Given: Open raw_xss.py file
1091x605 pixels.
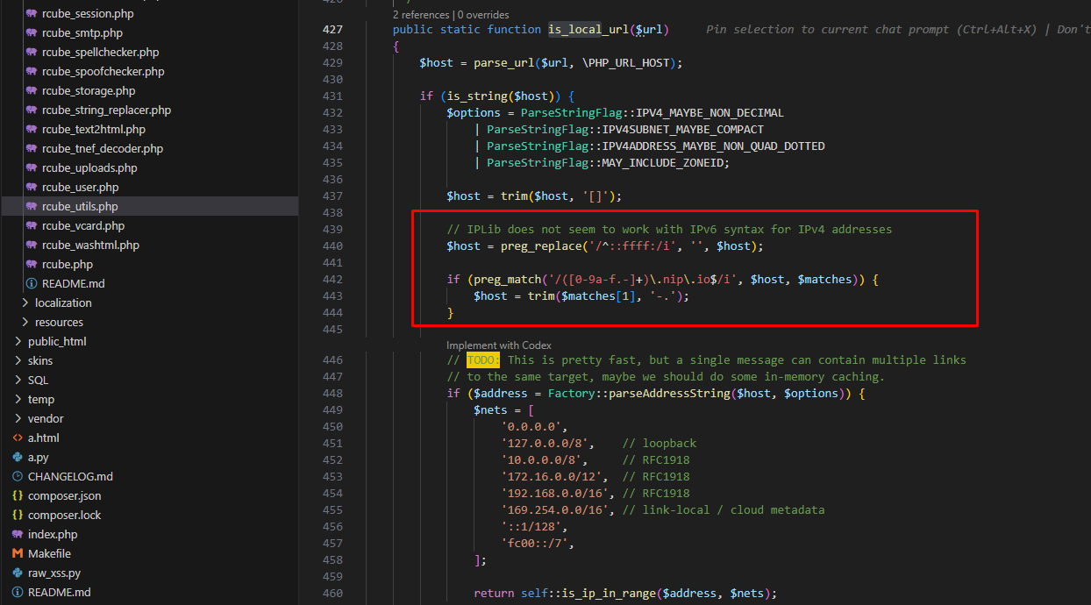Looking at the screenshot, I should (x=54, y=573).
